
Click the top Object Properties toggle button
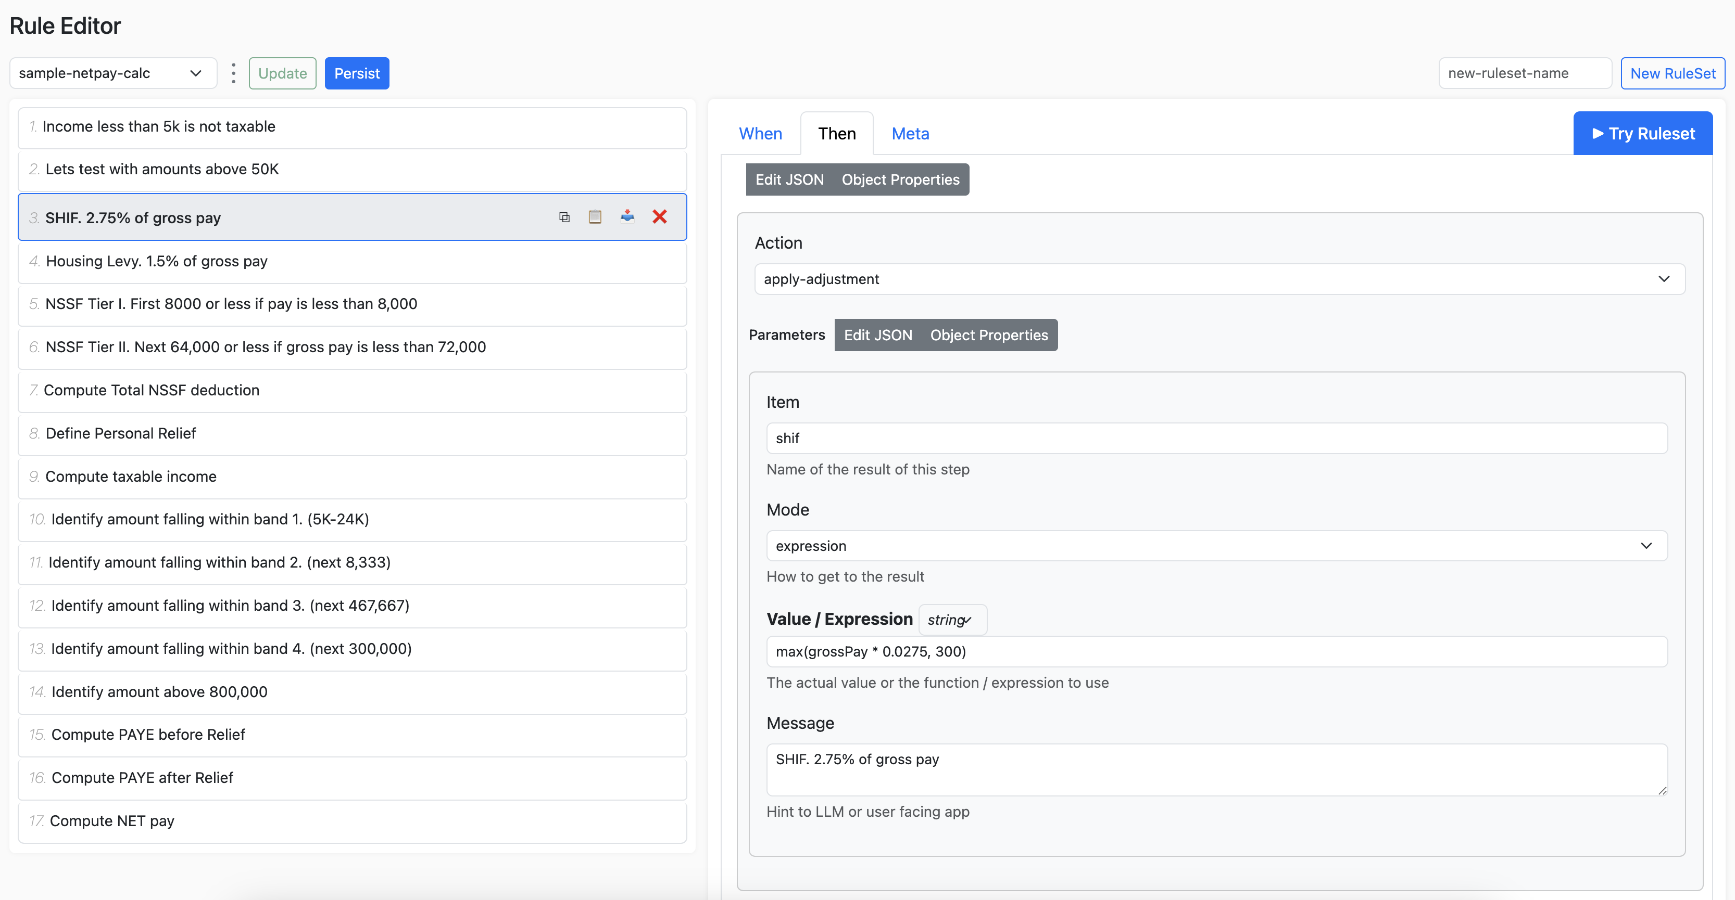pos(900,179)
